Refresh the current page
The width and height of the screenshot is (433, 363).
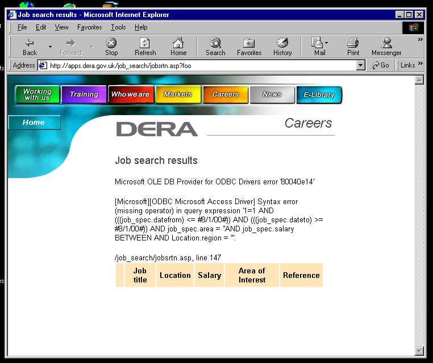[145, 47]
